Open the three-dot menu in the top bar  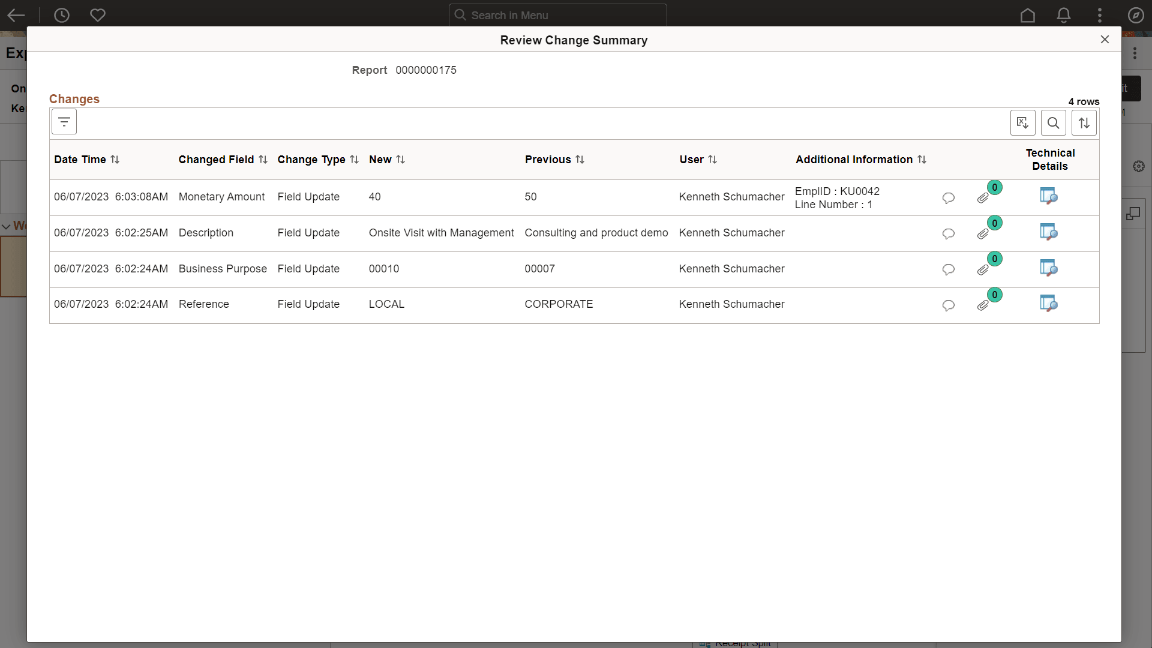tap(1099, 15)
